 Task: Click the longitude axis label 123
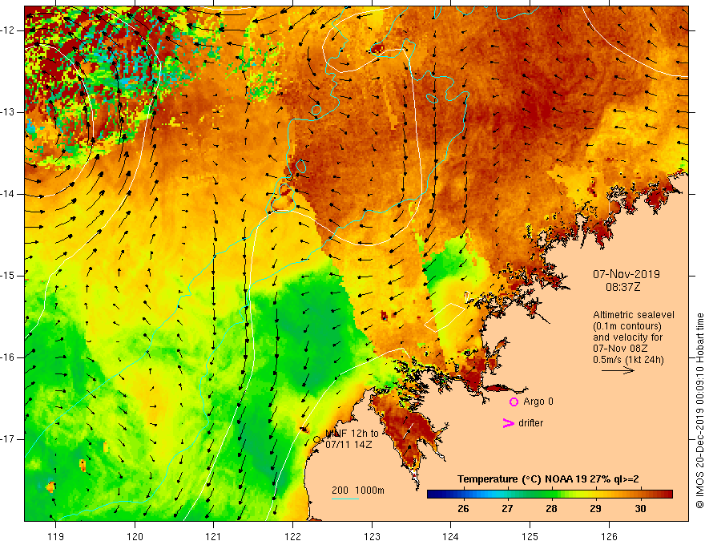click(372, 536)
